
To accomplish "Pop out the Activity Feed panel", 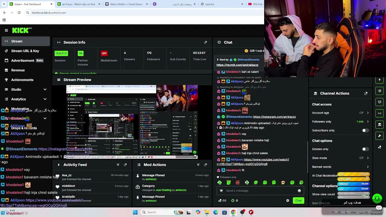I will [x=125, y=165].
